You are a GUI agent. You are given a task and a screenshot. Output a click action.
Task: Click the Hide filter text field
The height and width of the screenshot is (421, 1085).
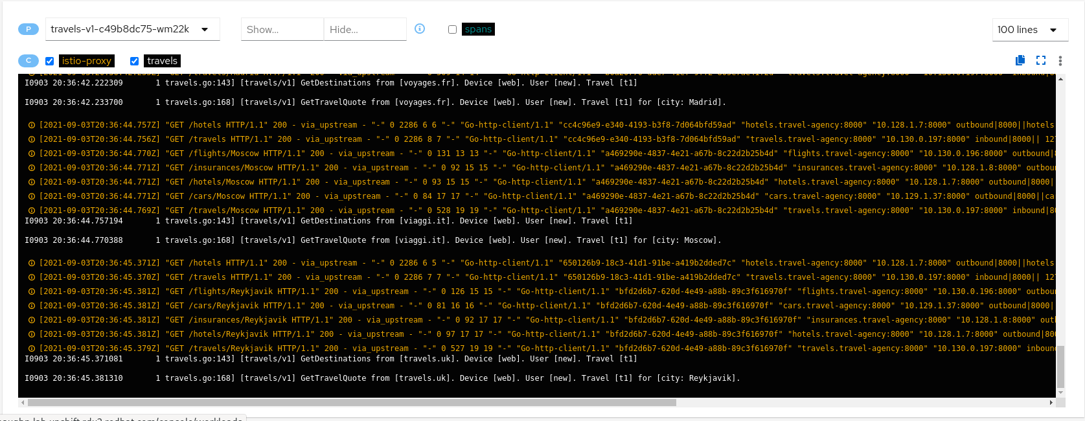[x=365, y=29]
